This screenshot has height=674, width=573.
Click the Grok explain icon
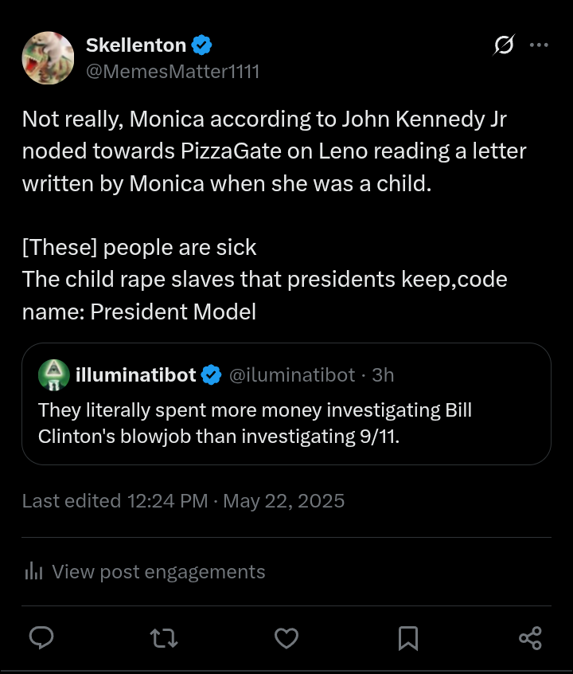tap(504, 45)
